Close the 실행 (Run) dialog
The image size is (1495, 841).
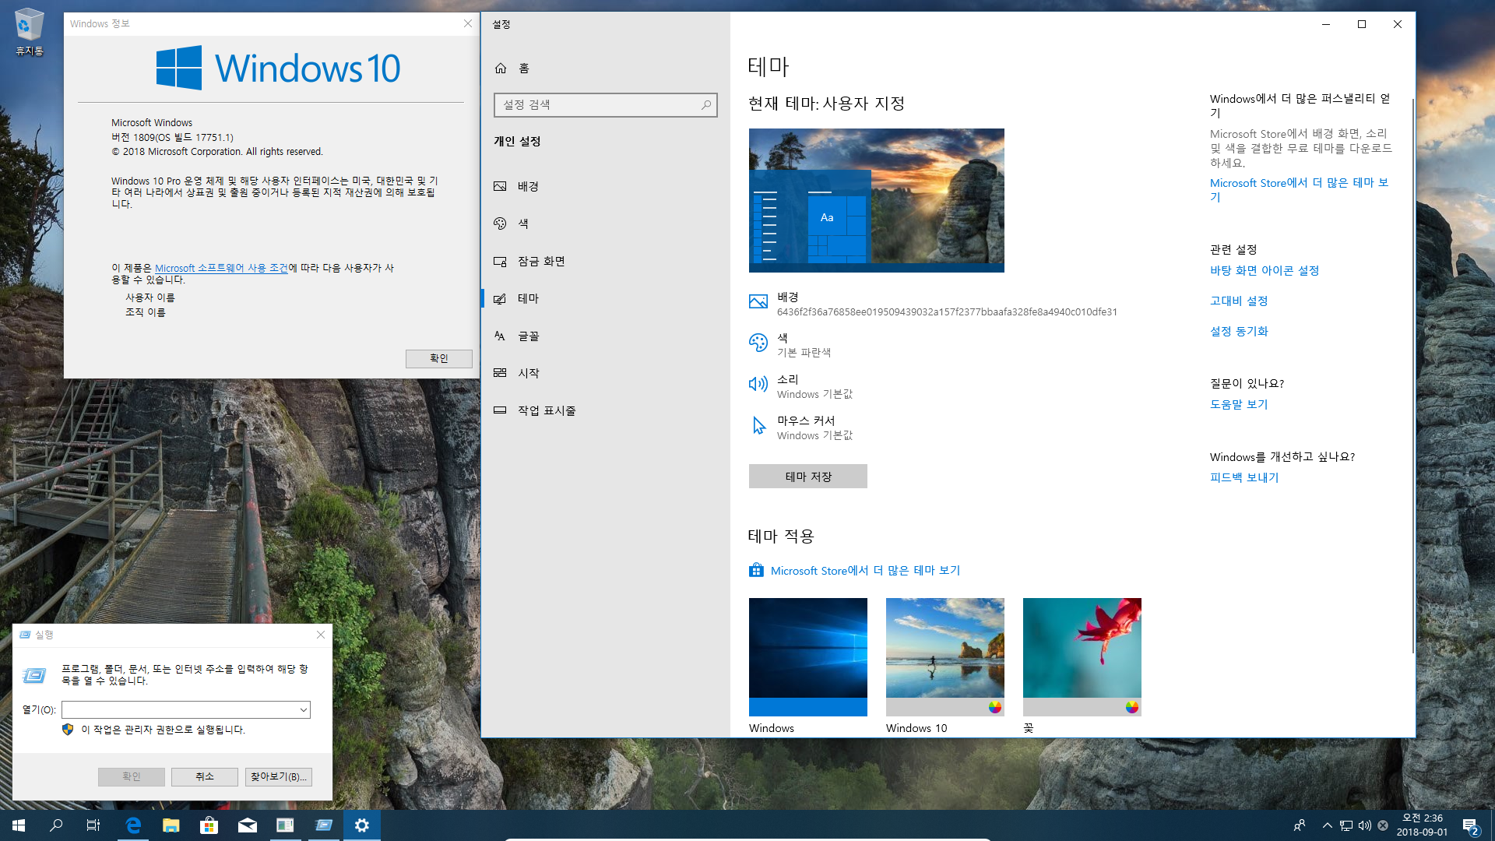(321, 635)
